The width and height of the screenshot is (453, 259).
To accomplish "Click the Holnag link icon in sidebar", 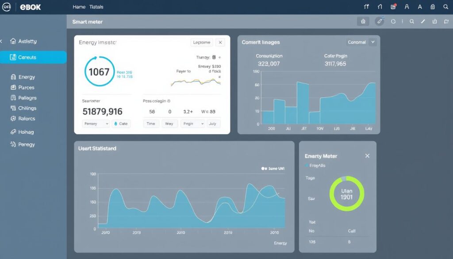I will click(13, 132).
